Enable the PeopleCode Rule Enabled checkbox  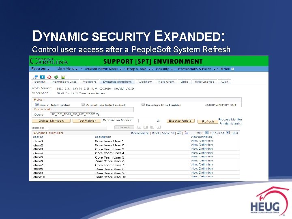pyautogui.click(x=83, y=105)
